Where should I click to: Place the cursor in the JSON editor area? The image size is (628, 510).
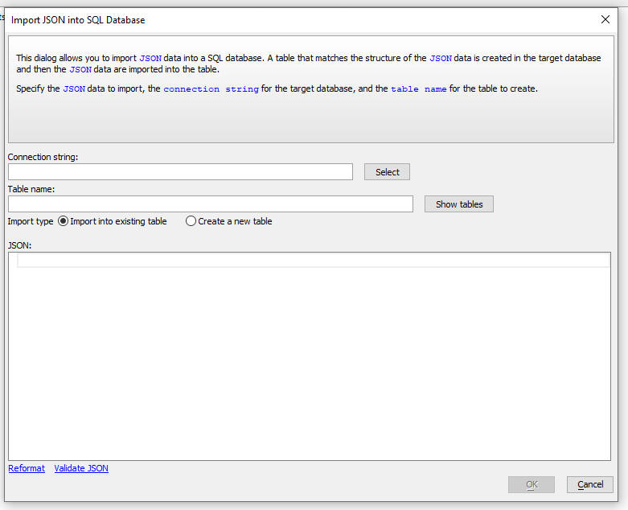click(314, 362)
